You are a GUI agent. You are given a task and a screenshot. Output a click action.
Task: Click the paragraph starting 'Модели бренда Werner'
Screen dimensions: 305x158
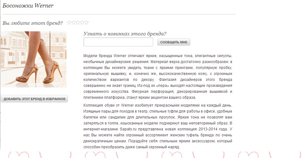[x=158, y=76]
